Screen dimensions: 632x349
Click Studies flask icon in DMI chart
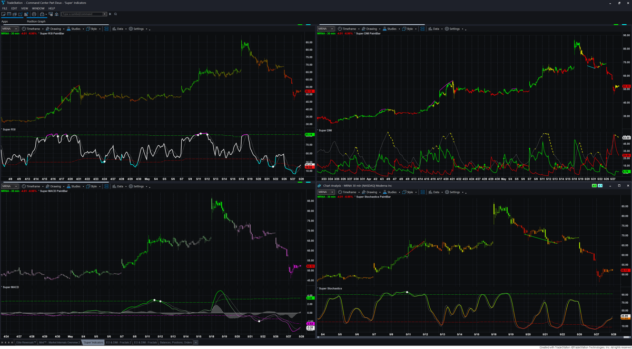(384, 29)
